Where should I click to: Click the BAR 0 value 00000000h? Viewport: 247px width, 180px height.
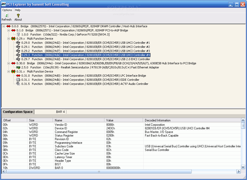pyautogui.click(x=113, y=168)
